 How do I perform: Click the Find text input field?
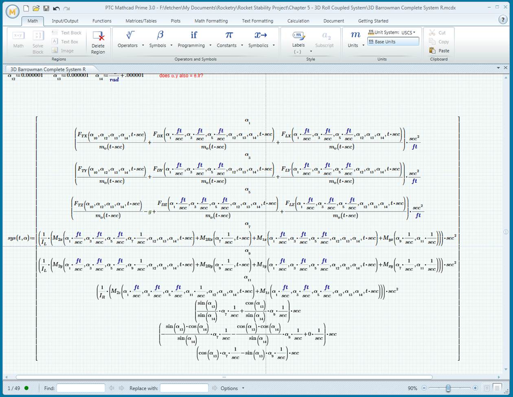coord(81,388)
